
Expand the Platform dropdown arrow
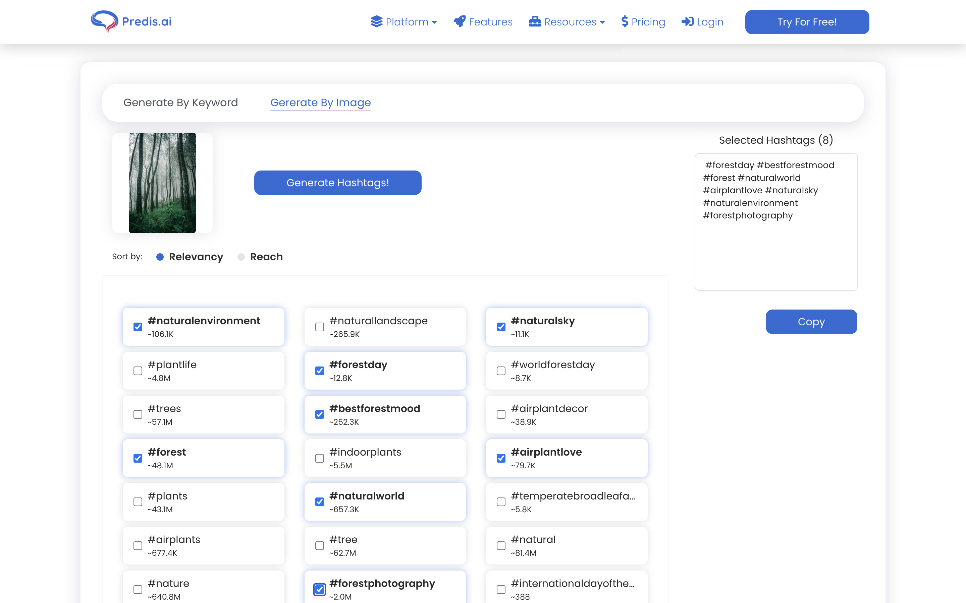click(435, 22)
